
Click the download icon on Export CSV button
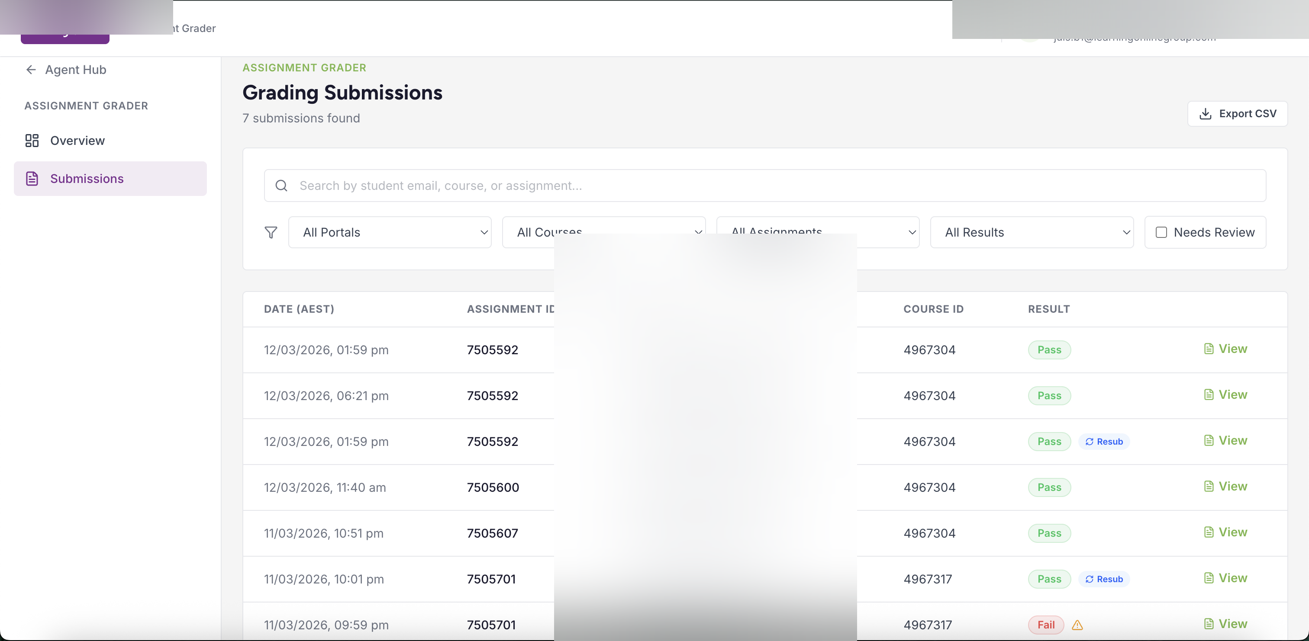point(1206,113)
